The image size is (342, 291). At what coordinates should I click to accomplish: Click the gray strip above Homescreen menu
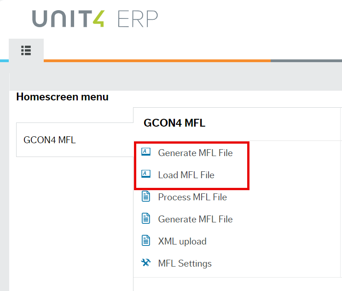[175, 76]
